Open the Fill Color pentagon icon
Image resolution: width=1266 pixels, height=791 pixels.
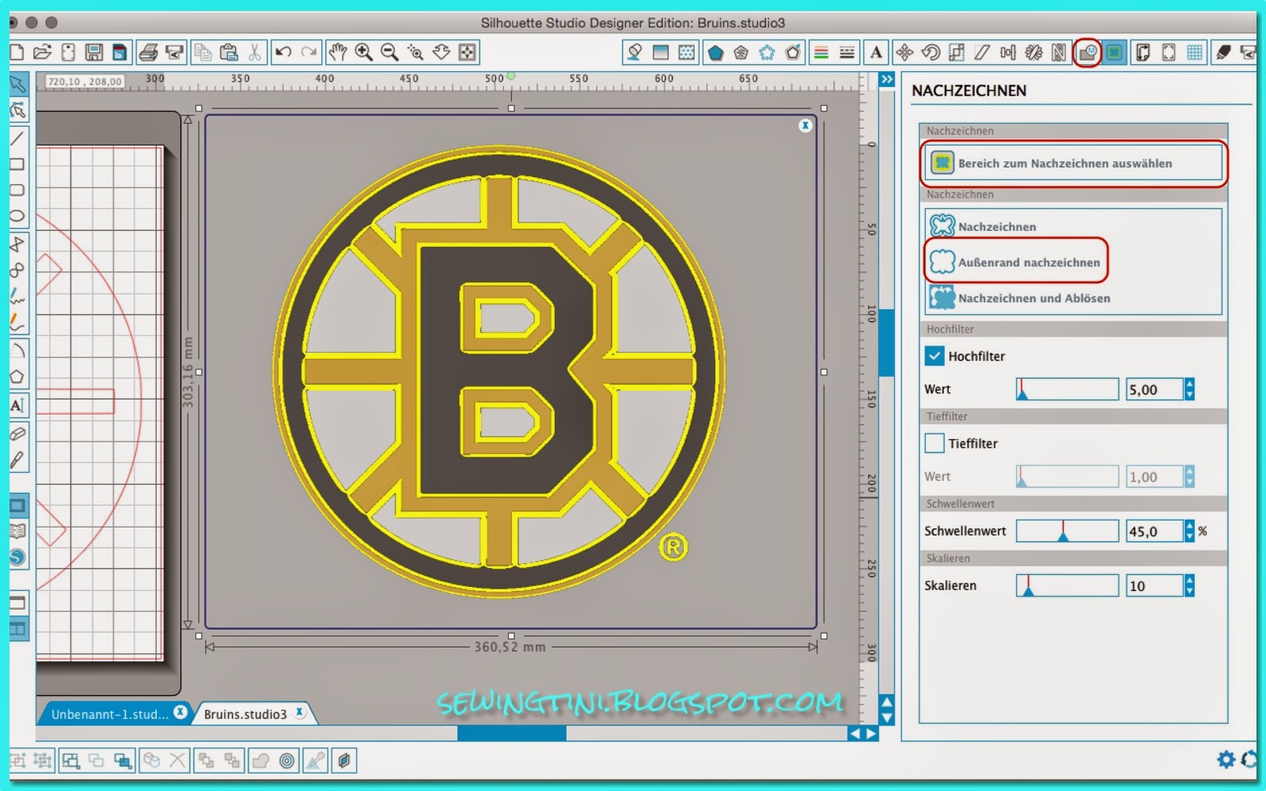coord(715,52)
